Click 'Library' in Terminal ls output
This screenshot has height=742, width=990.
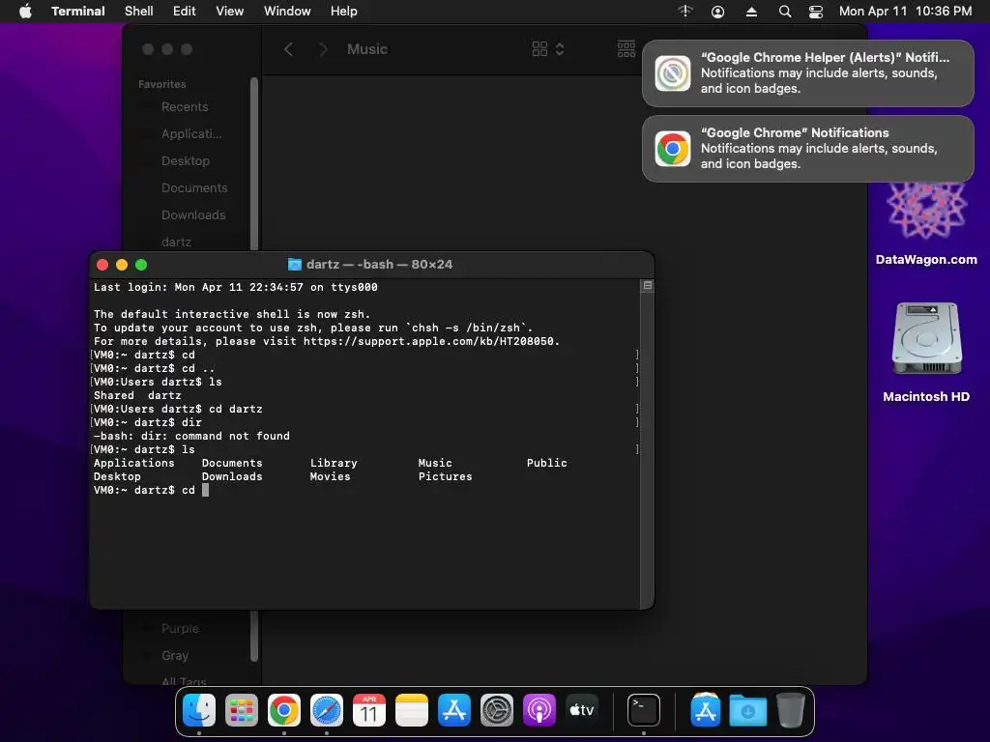(334, 463)
